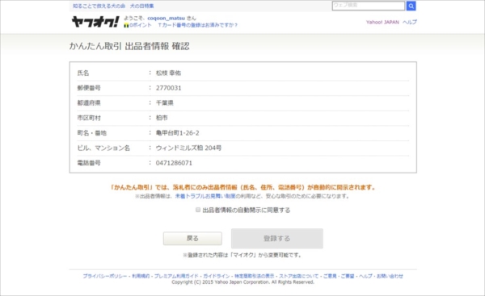The width and height of the screenshot is (485, 296).
Task: Click the postal code value 2770031
Action: (x=169, y=88)
